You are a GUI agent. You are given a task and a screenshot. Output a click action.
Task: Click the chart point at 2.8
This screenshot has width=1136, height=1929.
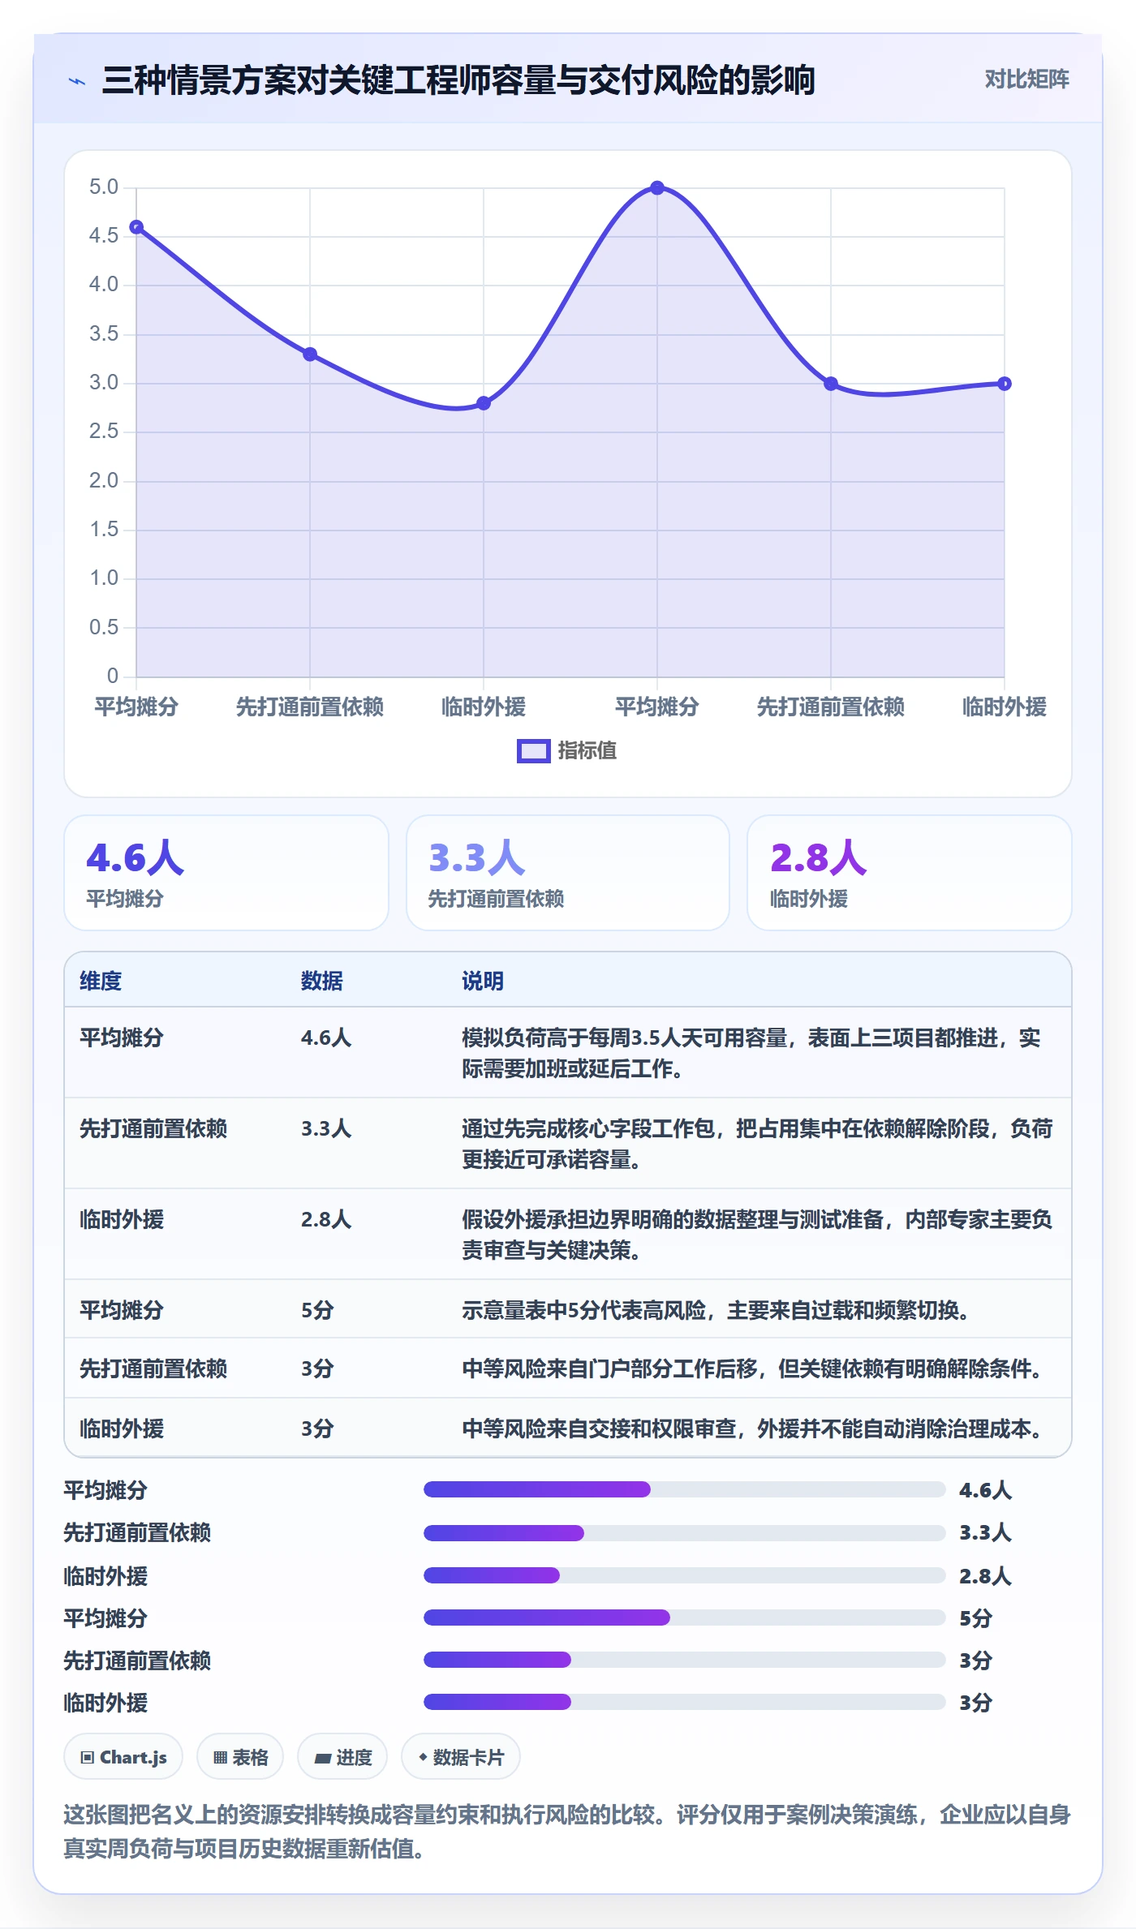pos(484,403)
